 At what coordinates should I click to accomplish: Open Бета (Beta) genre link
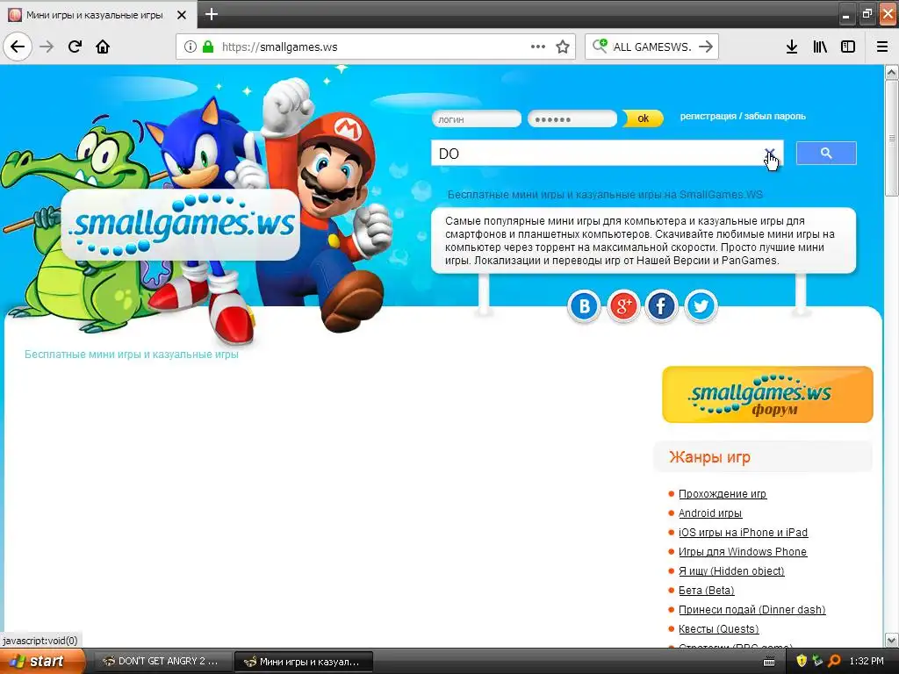[x=707, y=591]
